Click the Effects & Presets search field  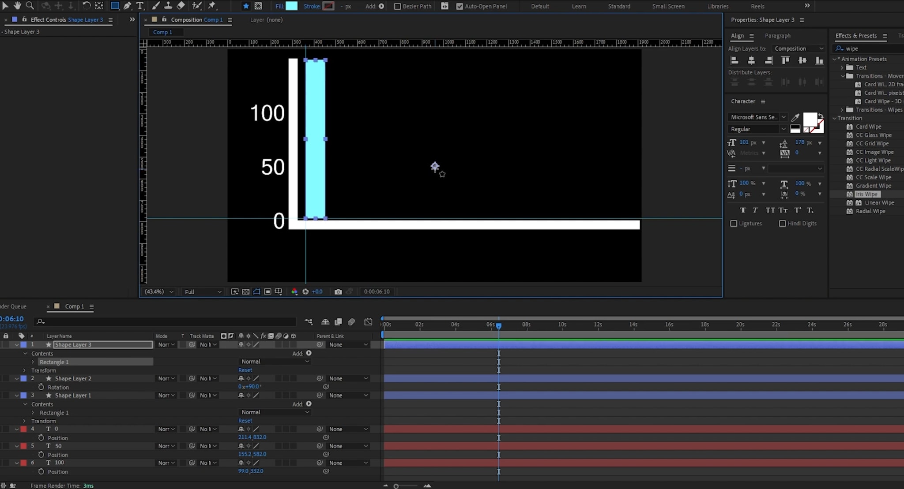[865, 49]
